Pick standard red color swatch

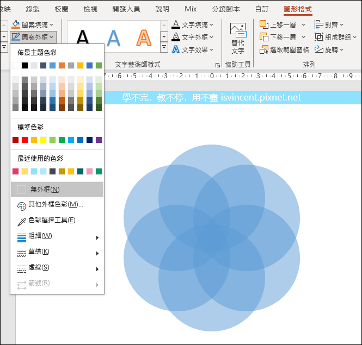(x=24, y=140)
